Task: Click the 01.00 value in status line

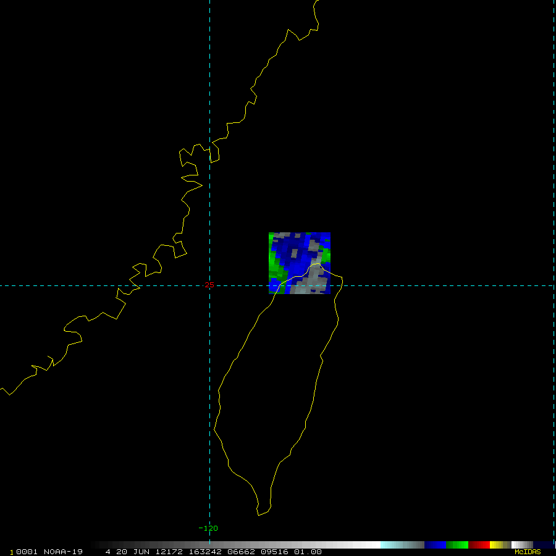Action: pos(309,552)
